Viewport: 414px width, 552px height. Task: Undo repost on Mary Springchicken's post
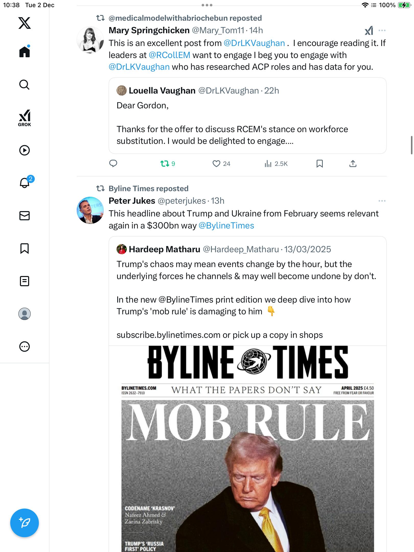[165, 164]
